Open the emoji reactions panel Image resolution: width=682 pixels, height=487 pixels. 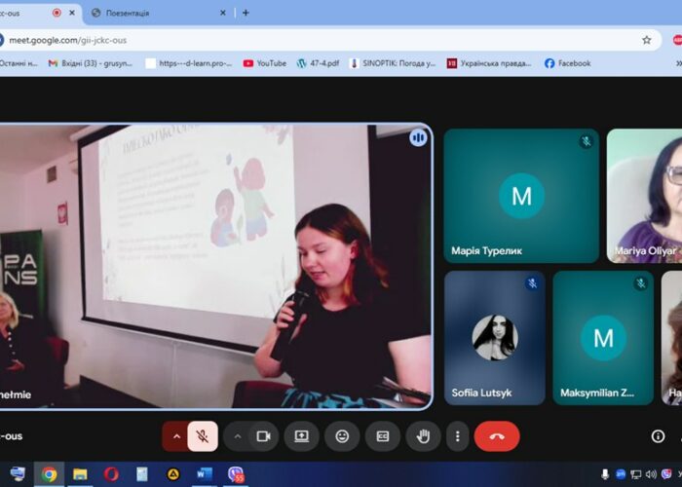coord(342,436)
